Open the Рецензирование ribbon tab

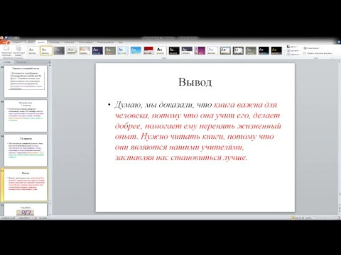tap(106, 42)
